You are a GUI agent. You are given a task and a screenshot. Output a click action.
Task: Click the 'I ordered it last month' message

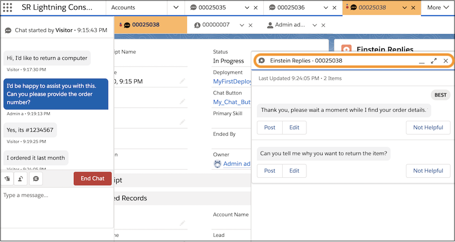coord(36,158)
